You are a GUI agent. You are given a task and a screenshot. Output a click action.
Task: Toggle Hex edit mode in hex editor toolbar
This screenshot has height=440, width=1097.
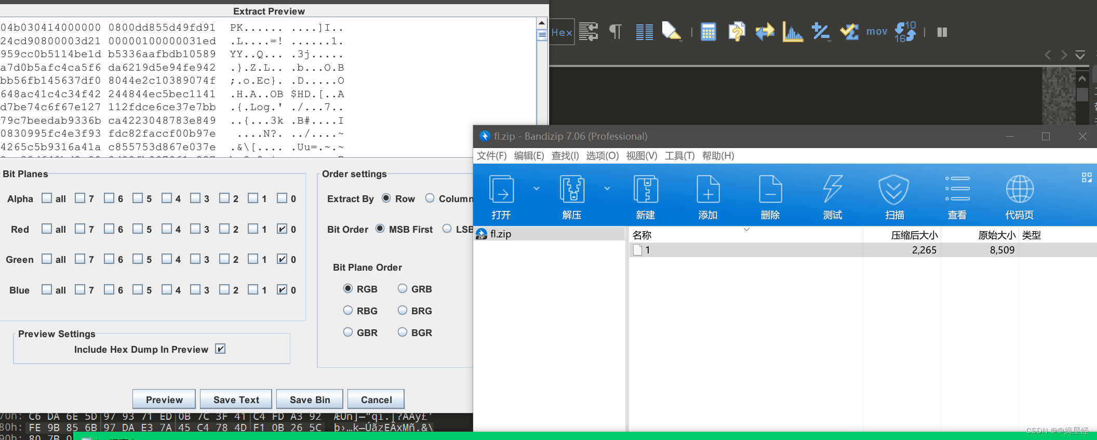(561, 32)
